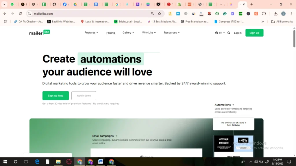The height and width of the screenshot is (166, 296).
Task: Open the Downloads tray icon
Action: point(275,14)
